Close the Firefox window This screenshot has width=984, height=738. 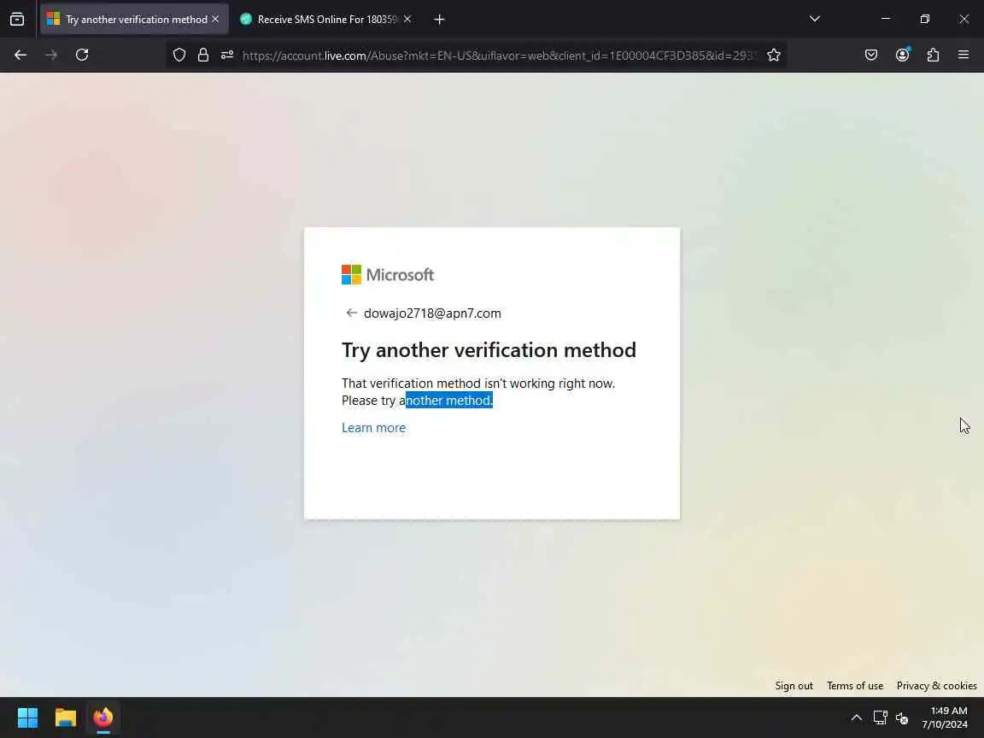[963, 19]
